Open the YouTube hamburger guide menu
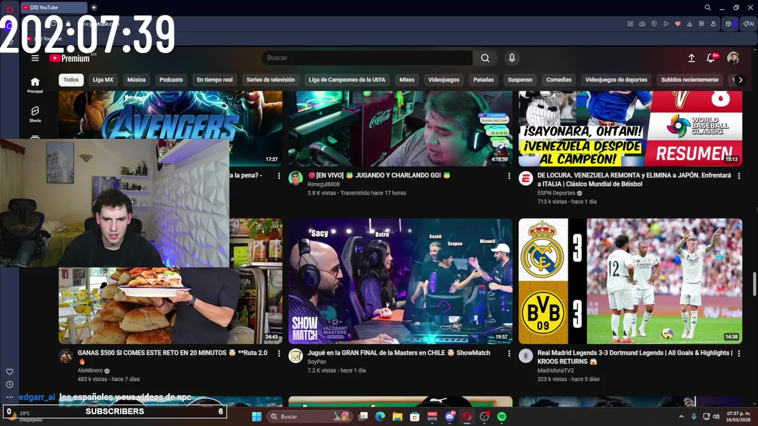The height and width of the screenshot is (426, 758). pos(35,58)
